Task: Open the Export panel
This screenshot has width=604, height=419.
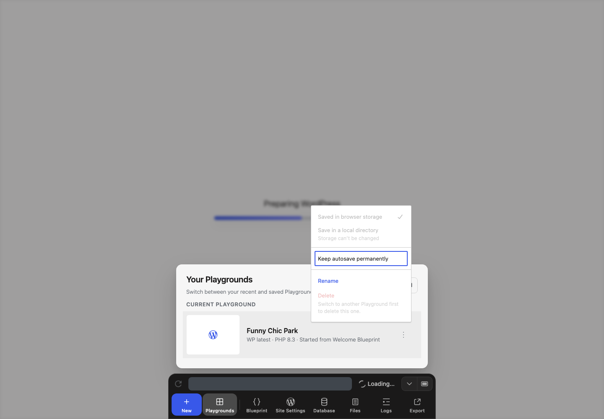Action: 417,405
